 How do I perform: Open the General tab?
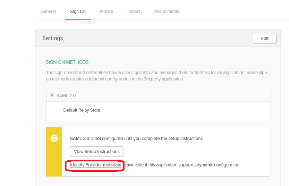click(48, 11)
